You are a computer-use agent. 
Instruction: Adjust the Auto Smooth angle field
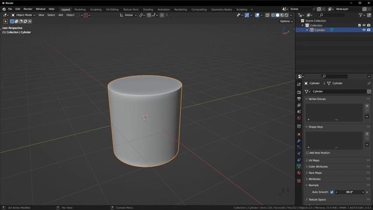pyautogui.click(x=350, y=192)
